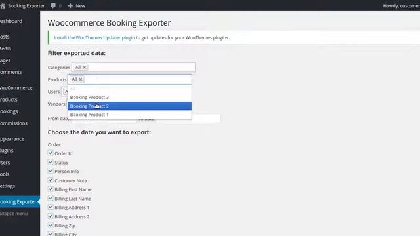The height and width of the screenshot is (236, 420).
Task: Remove the All tag in Categories
Action: 85,67
